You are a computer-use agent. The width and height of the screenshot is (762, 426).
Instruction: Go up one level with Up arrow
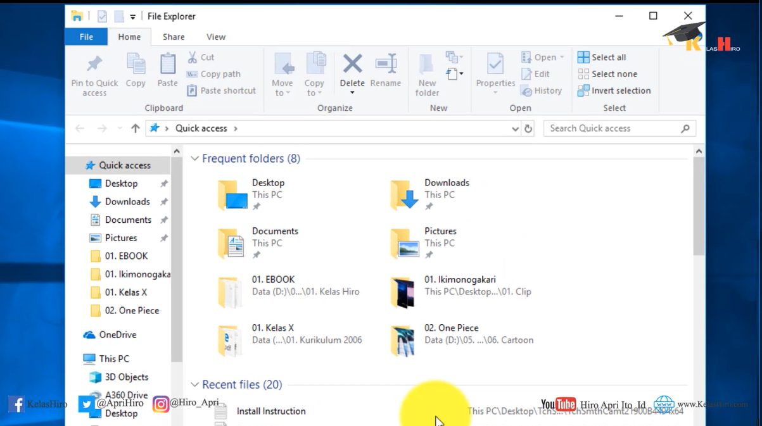(x=135, y=128)
